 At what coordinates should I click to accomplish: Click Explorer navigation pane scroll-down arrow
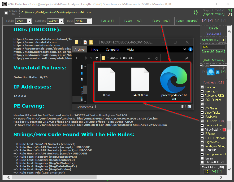(x=85, y=102)
